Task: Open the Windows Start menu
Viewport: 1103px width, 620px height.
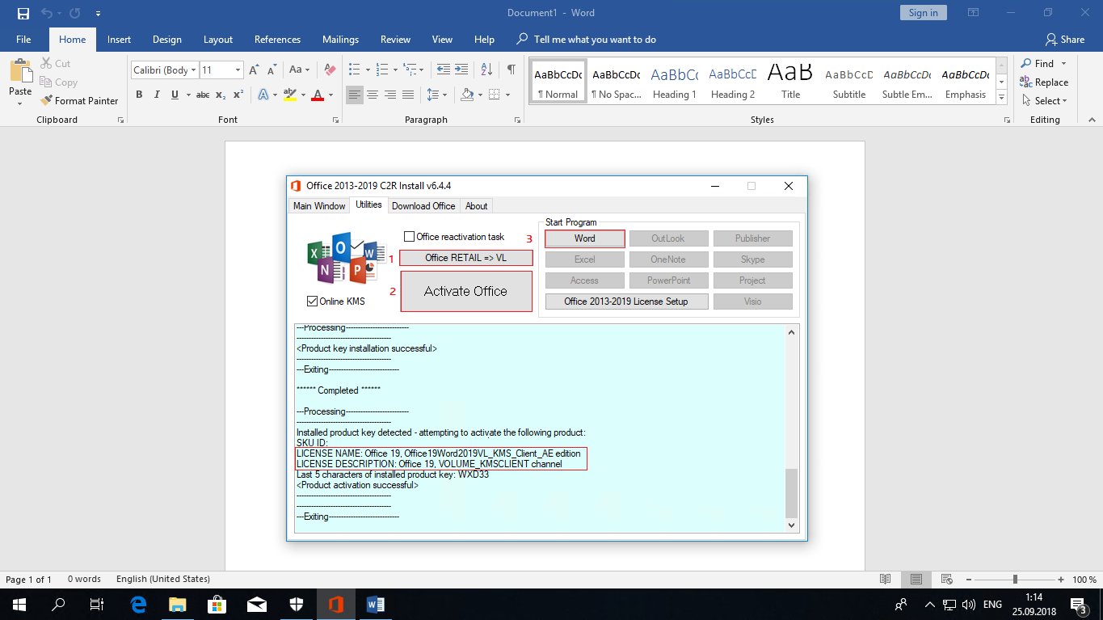Action: click(19, 604)
